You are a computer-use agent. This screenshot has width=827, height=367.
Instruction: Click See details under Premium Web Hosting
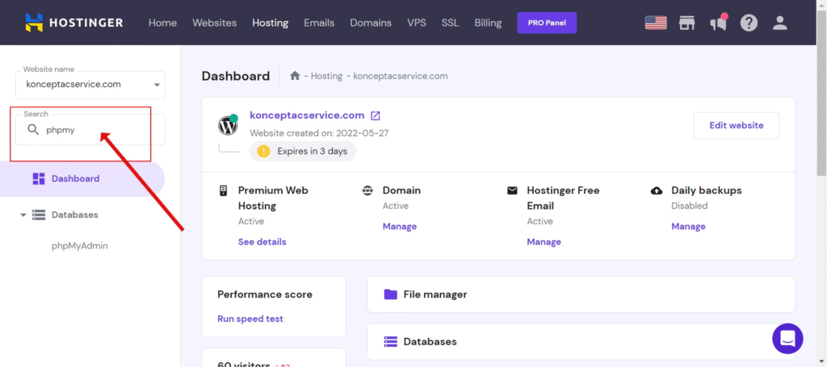[x=262, y=242]
